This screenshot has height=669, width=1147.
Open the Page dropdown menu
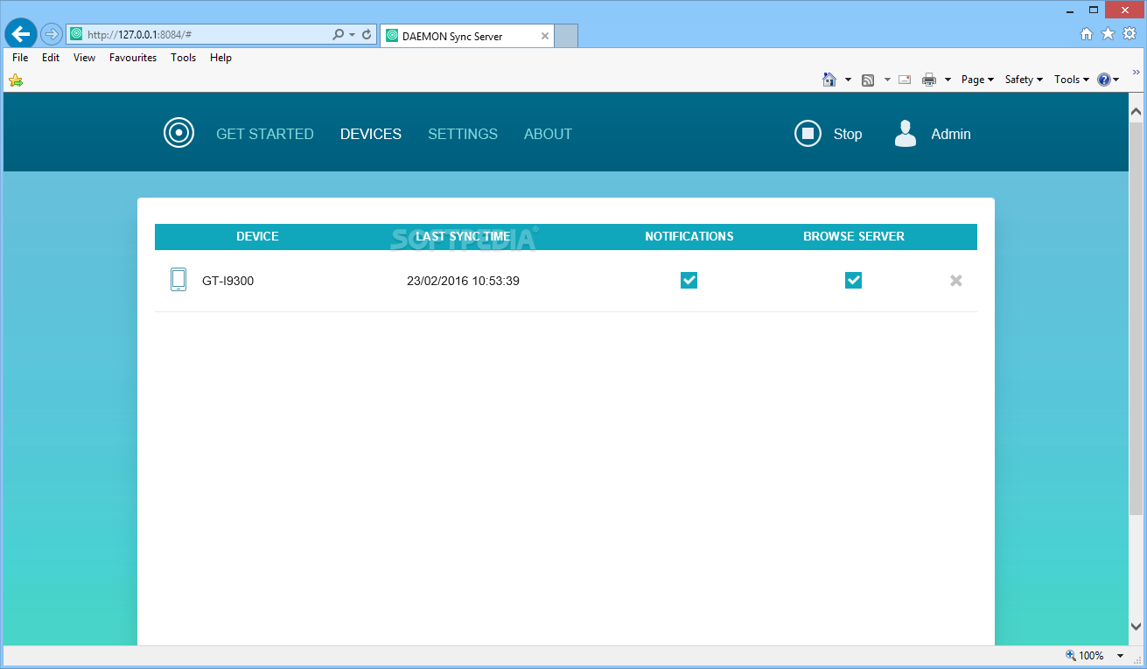coord(977,80)
